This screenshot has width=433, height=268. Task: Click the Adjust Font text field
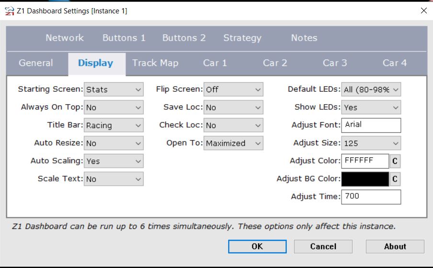tap(371, 125)
